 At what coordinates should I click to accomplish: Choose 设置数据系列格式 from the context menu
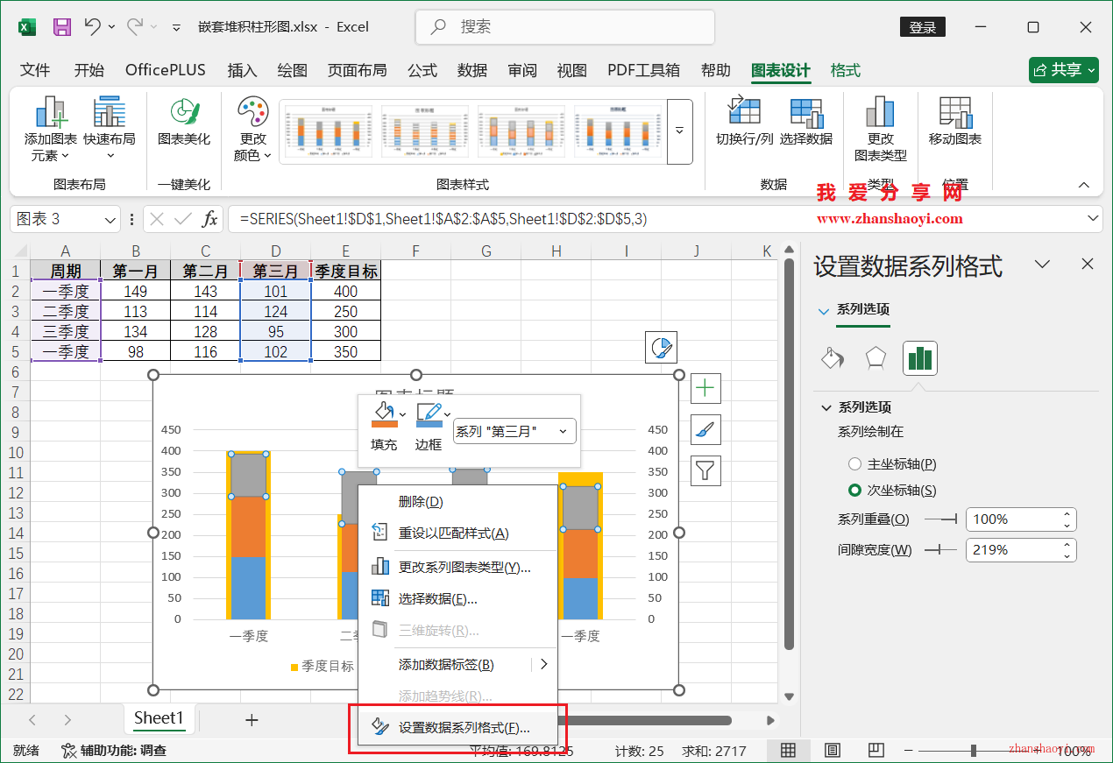(463, 727)
